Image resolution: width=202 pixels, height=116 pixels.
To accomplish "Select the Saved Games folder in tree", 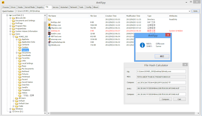I will pos(27,82).
